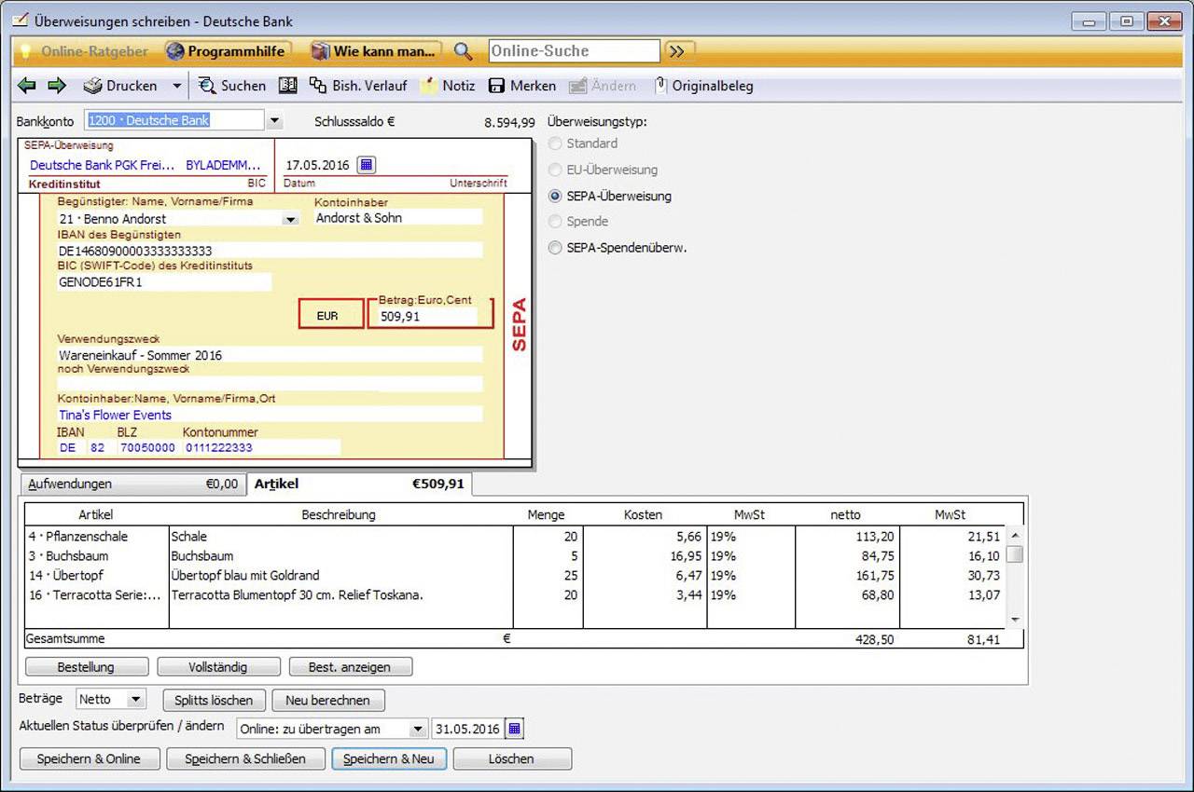
Task: Open the Originalbeleg attachment
Action: pos(704,86)
